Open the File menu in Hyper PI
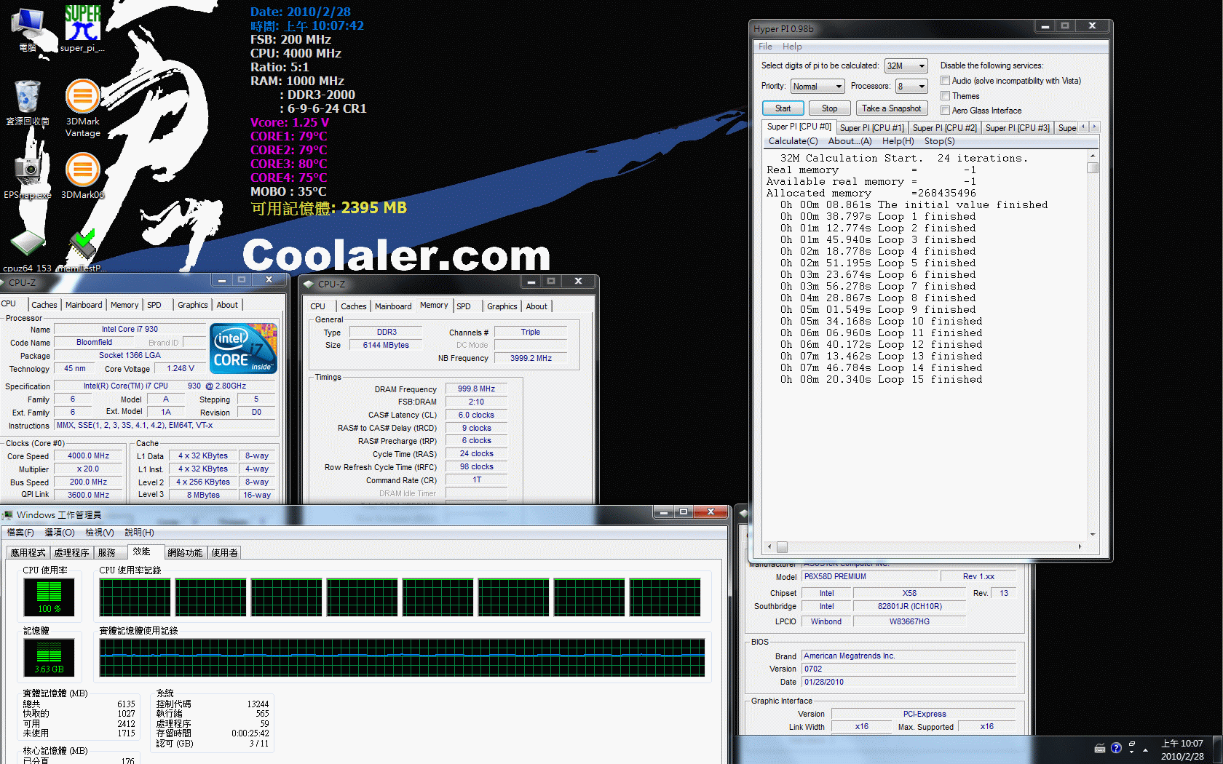Image resolution: width=1223 pixels, height=764 pixels. (765, 47)
